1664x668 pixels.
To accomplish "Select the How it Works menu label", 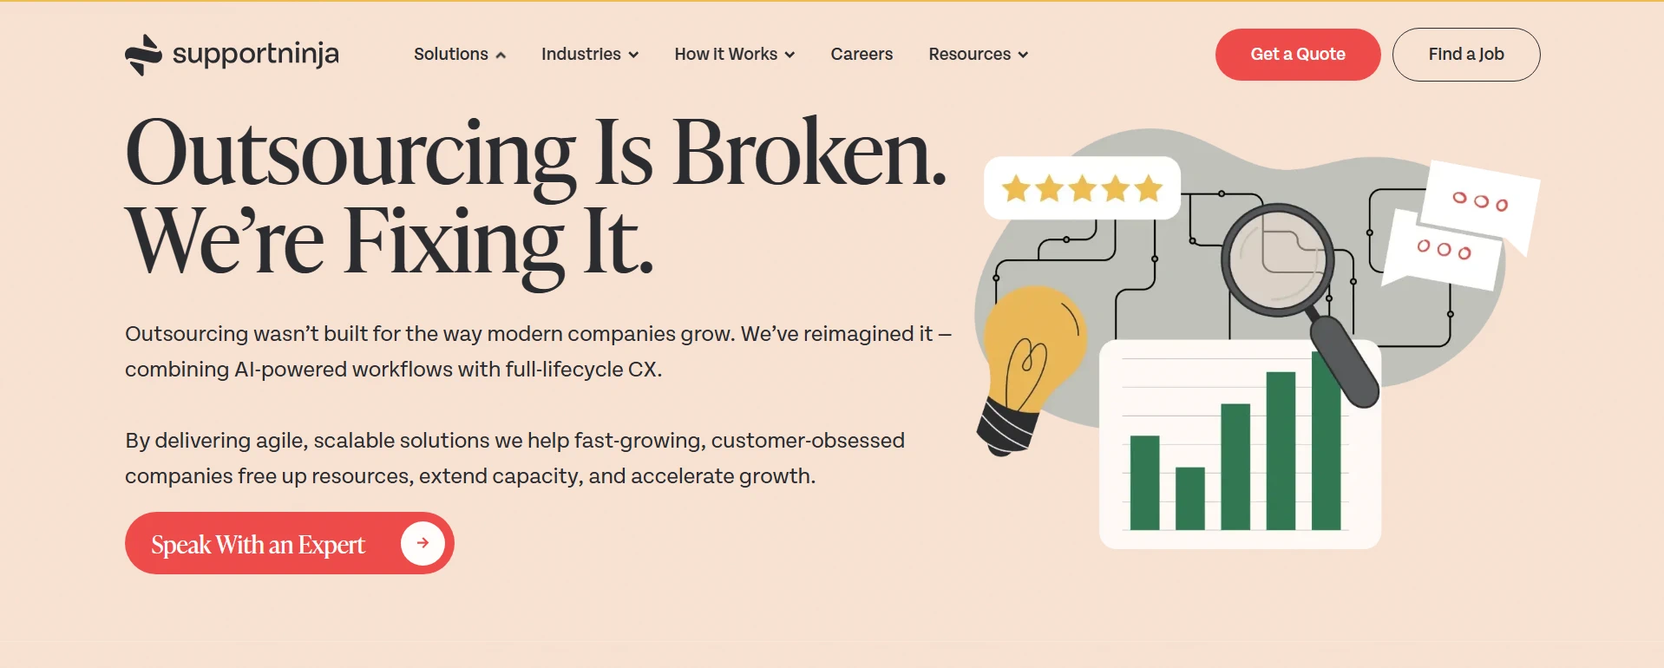I will 725,54.
